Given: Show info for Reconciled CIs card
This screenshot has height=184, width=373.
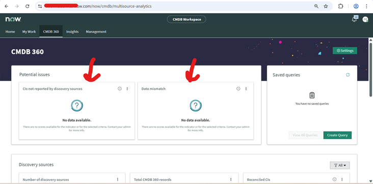Looking at the screenshot, I should [x=334, y=179].
